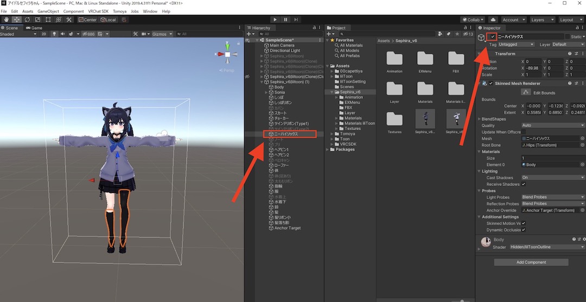The width and height of the screenshot is (586, 302).
Task: Open the Tag Untagged dropdown
Action: pyautogui.click(x=516, y=44)
